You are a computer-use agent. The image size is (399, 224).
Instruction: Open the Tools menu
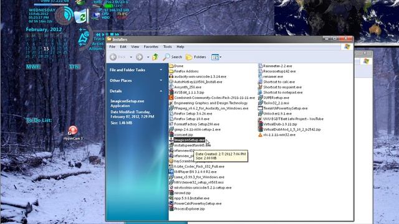[168, 47]
